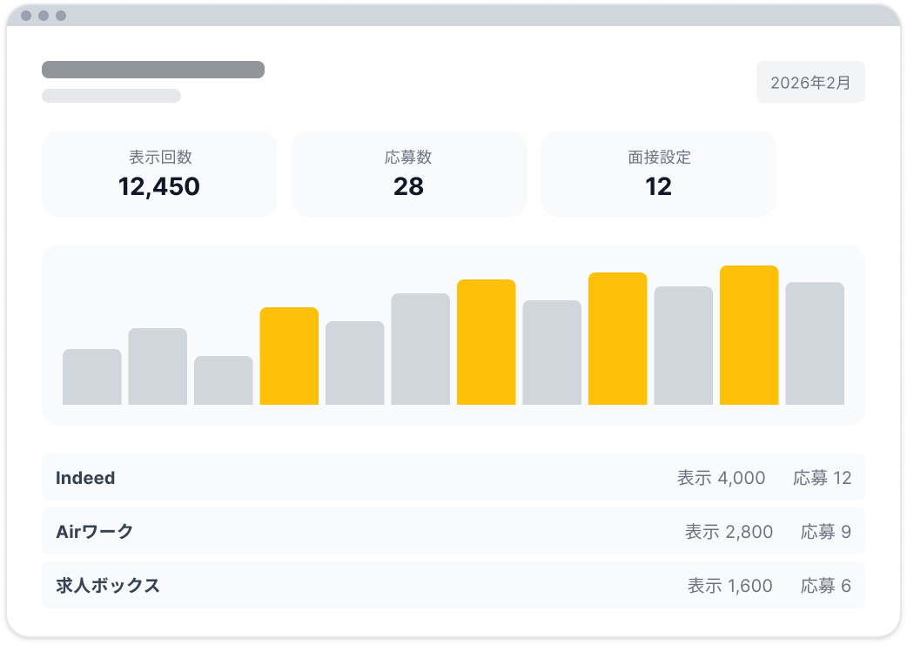Open the 2026年2月 month selector
The width and height of the screenshot is (907, 645).
pos(810,83)
